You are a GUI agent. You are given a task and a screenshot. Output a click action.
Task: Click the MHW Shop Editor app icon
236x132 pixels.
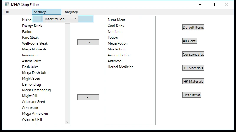(7, 5)
